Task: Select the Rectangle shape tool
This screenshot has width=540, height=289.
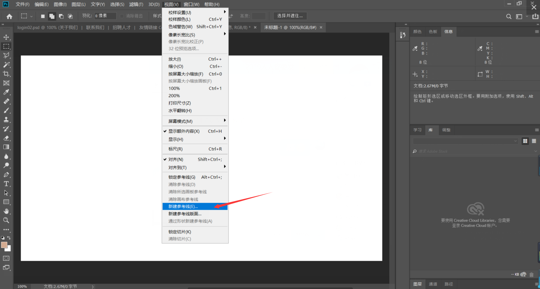Action: pos(6,202)
